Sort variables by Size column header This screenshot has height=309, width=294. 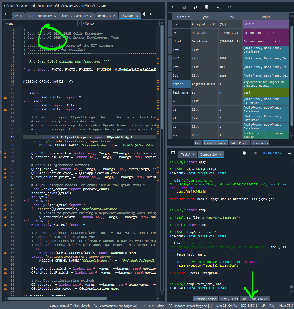[x=231, y=17]
